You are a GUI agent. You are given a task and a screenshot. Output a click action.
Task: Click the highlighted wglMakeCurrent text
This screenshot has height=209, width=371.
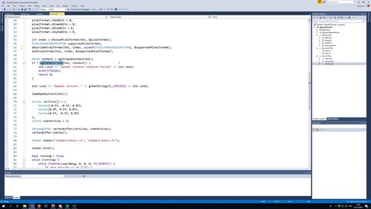coord(52,63)
